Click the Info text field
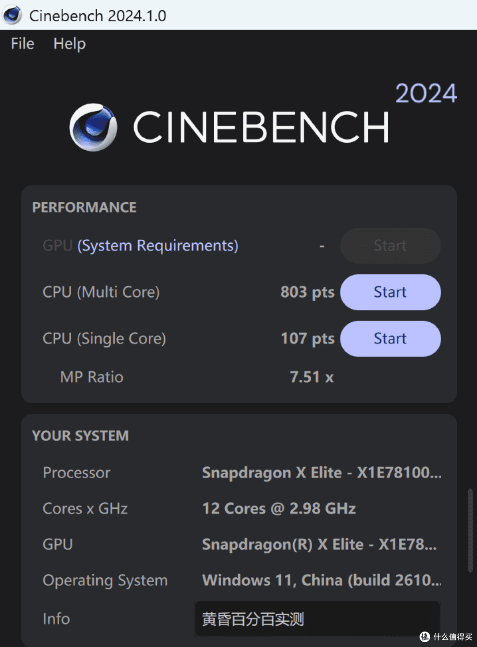477x647 pixels. point(318,619)
